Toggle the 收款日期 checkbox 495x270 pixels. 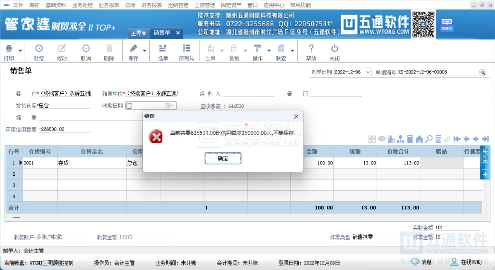129,106
